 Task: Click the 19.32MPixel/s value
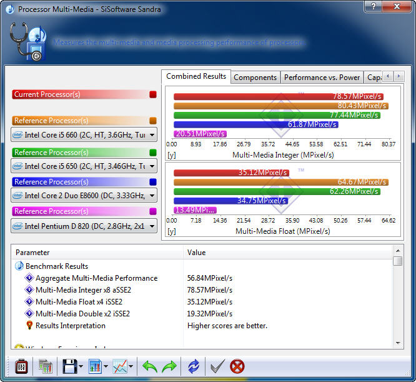[x=210, y=314]
